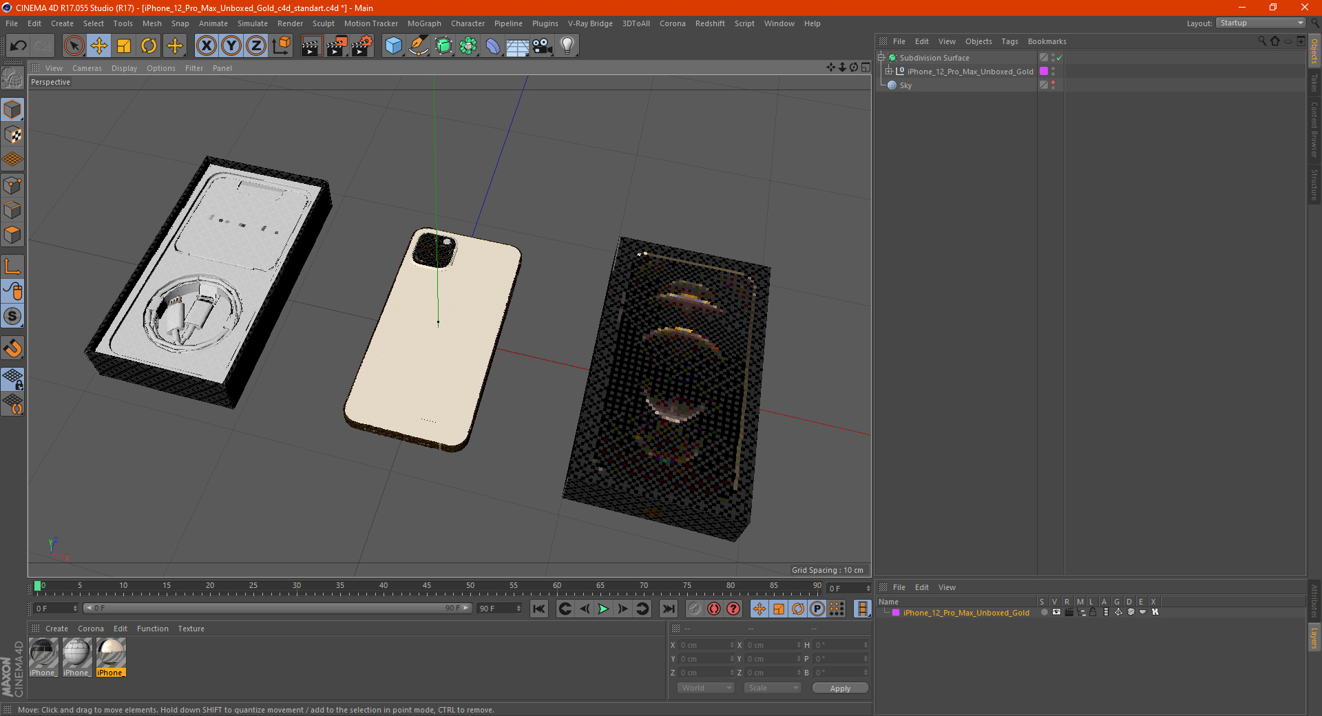Open the deformer bend icon
Viewport: 1322px width, 716px height.
[493, 46]
